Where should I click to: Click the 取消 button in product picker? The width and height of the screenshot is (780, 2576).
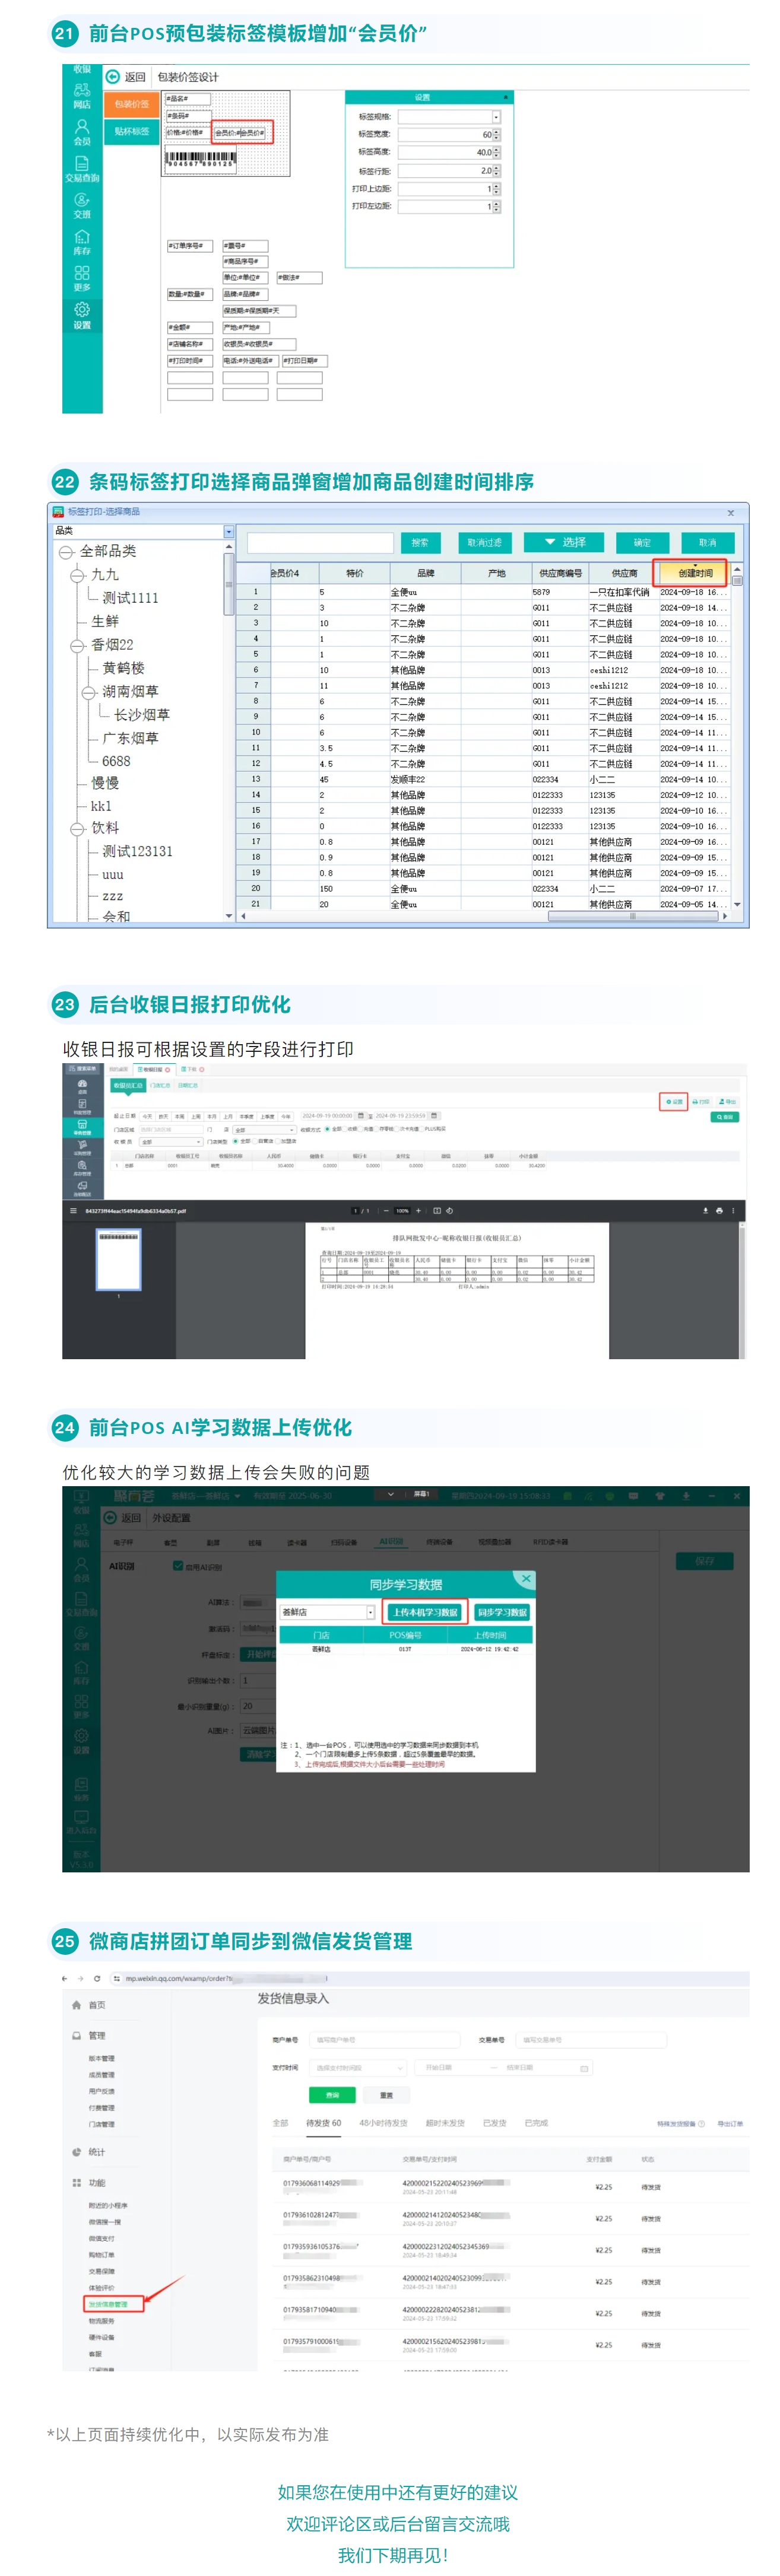pos(708,542)
